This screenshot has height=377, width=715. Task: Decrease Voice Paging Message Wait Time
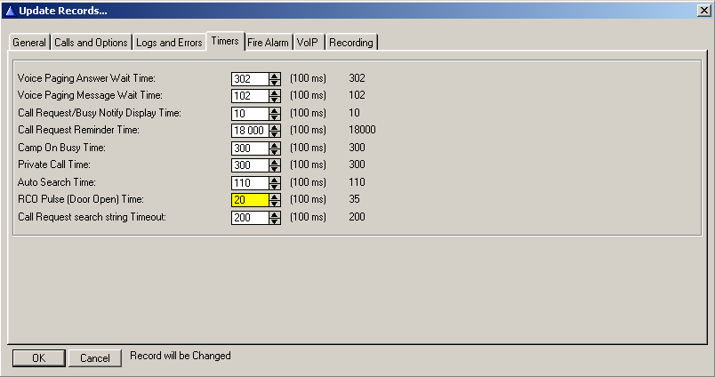click(x=275, y=100)
